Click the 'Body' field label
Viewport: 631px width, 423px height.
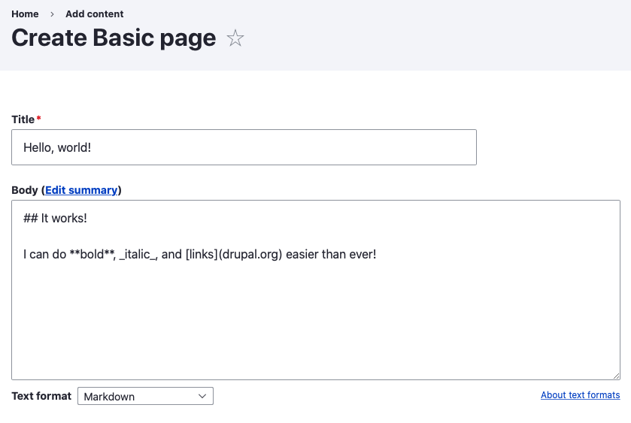click(x=25, y=190)
